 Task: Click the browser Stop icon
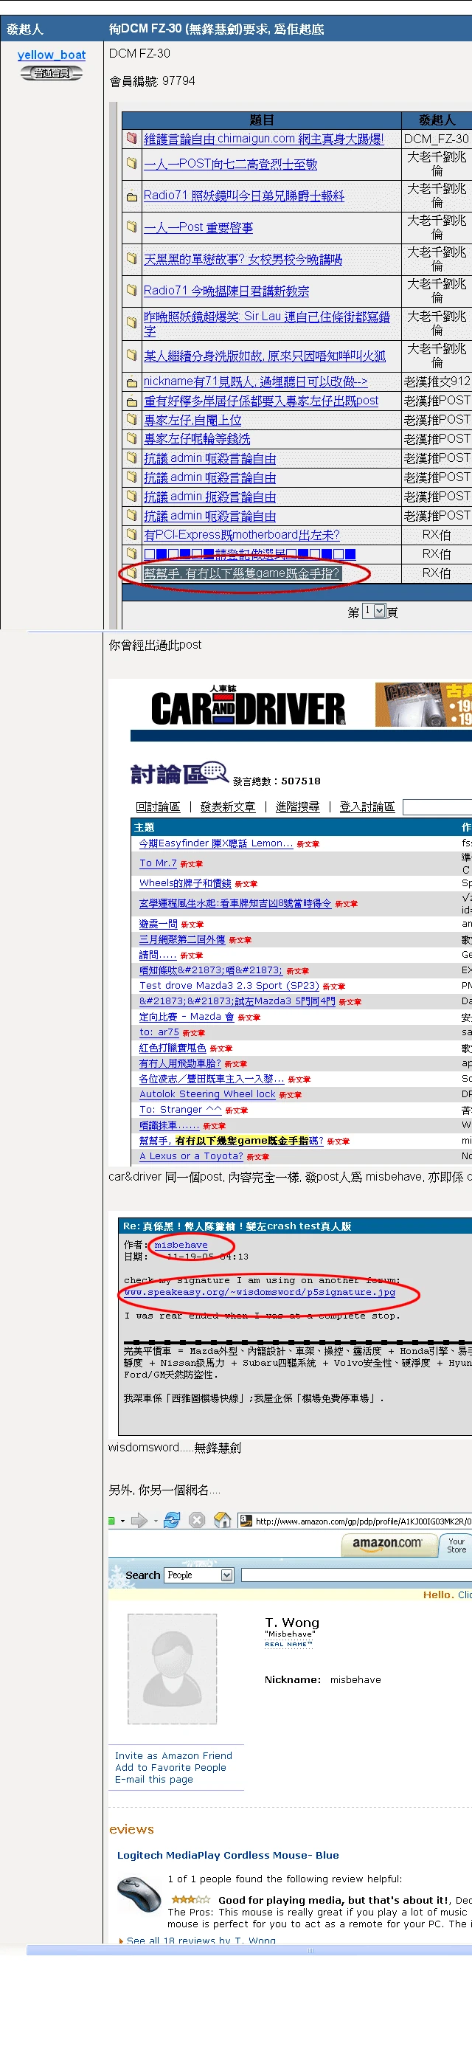click(x=197, y=1520)
